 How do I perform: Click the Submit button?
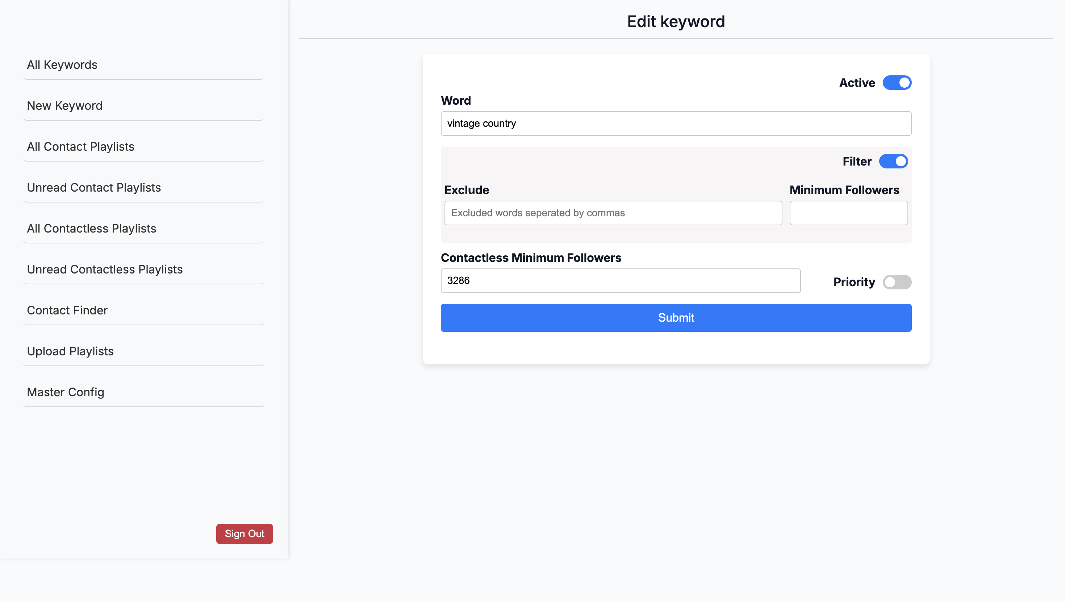[x=676, y=318]
